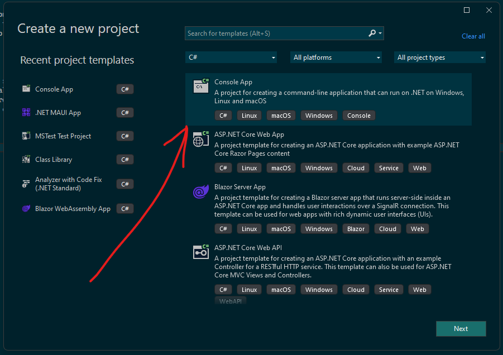Open the All platforms filter dropdown
The width and height of the screenshot is (503, 355).
tap(336, 57)
